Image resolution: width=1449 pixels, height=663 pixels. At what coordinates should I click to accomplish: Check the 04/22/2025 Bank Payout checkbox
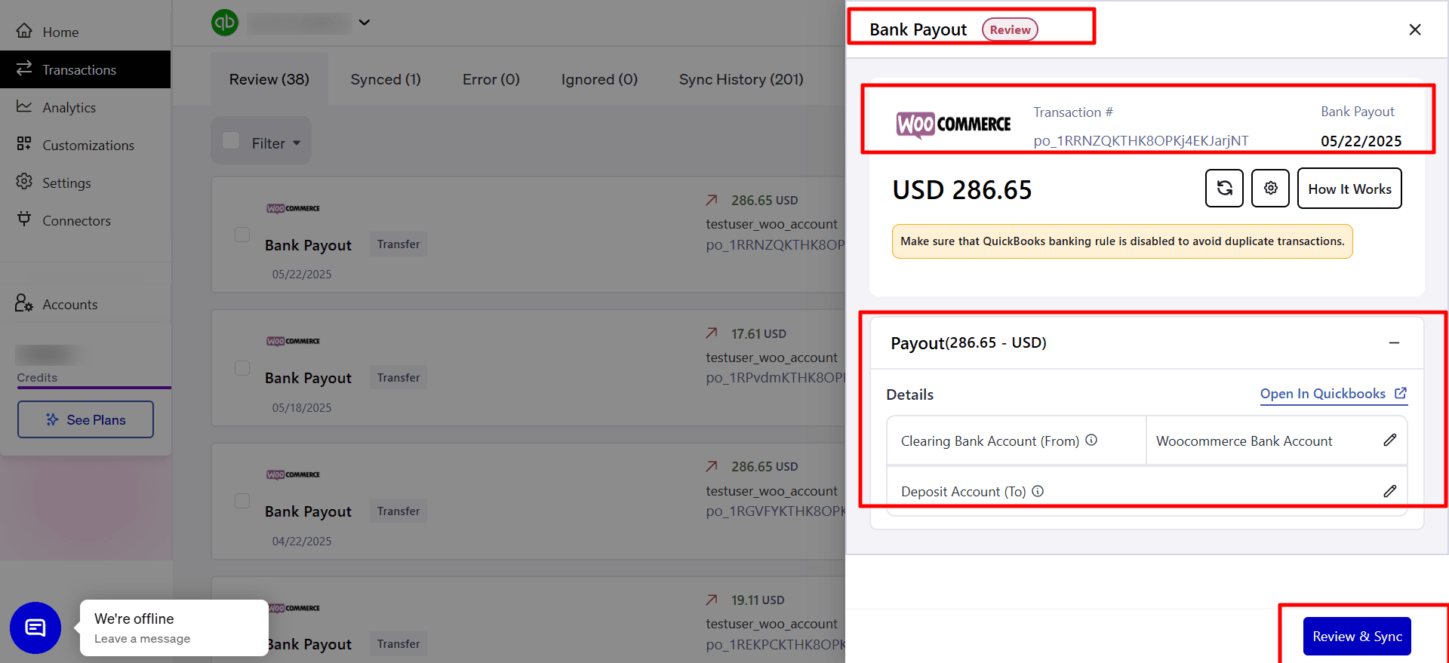(x=242, y=501)
